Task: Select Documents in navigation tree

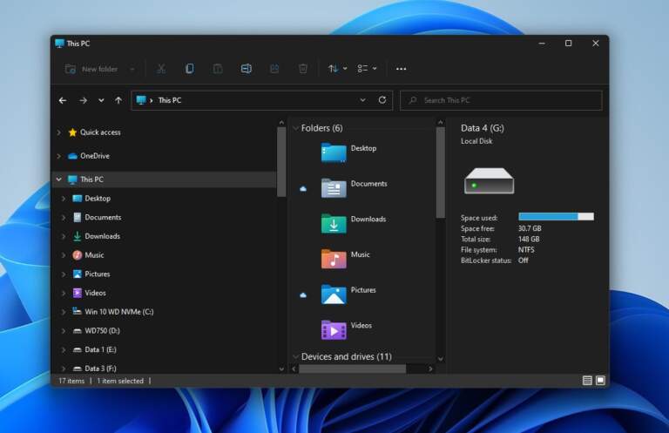Action: [103, 217]
